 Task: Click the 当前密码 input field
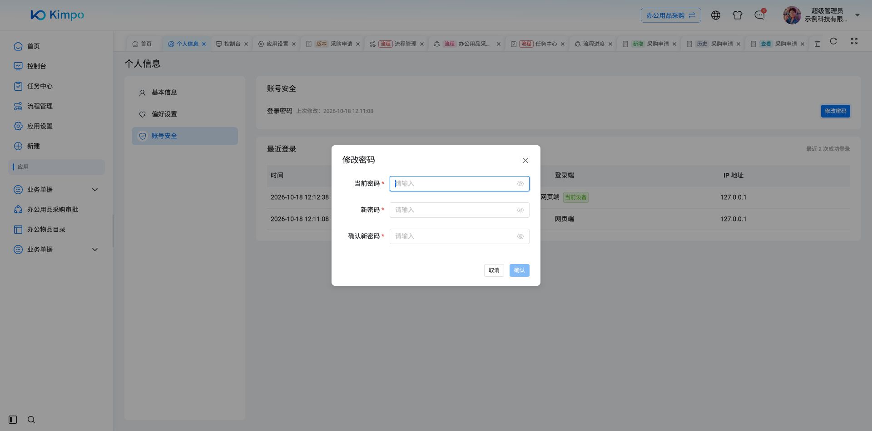click(459, 184)
